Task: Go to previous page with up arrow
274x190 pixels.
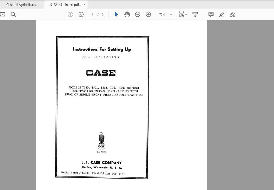Action: click(x=70, y=14)
